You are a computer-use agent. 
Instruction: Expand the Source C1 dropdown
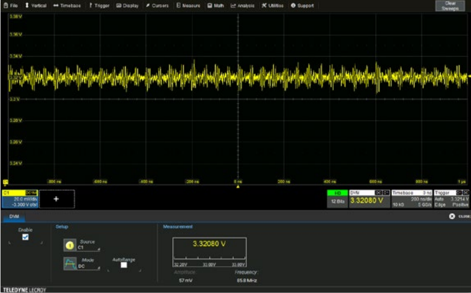[88, 245]
